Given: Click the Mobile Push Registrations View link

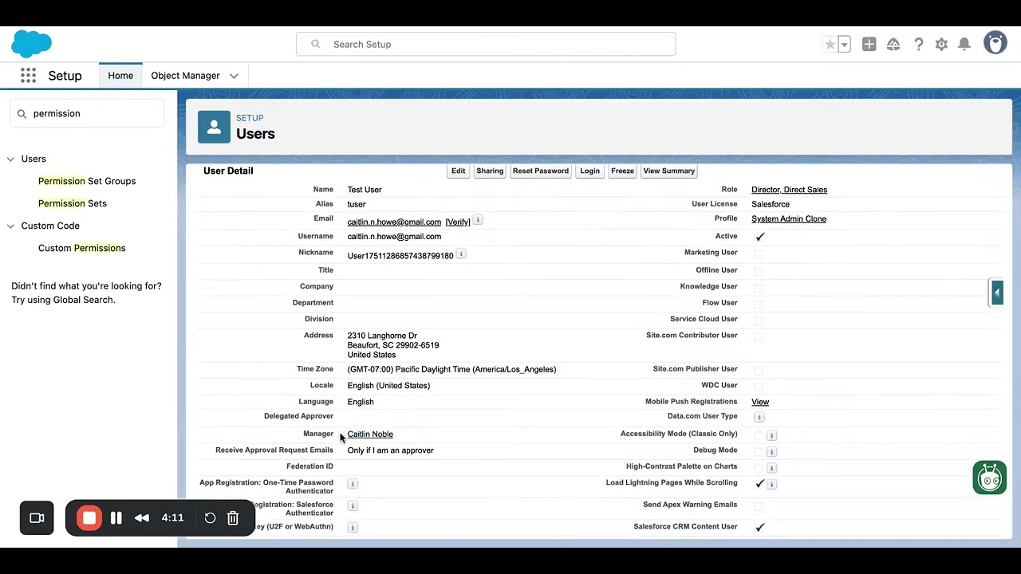Looking at the screenshot, I should pos(760,403).
